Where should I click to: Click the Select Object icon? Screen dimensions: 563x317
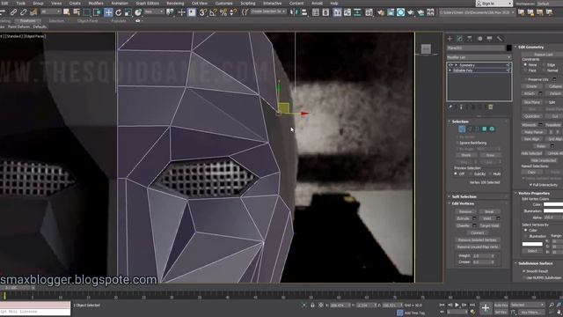[x=67, y=12]
